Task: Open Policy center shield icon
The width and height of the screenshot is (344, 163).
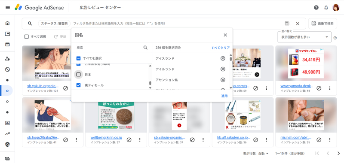Action: [x=7, y=145]
